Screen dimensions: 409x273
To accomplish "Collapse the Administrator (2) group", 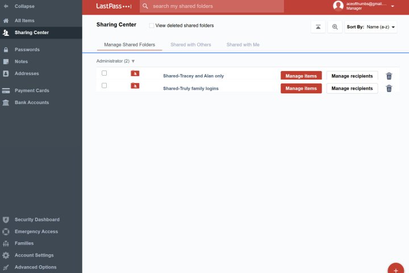I will point(133,61).
